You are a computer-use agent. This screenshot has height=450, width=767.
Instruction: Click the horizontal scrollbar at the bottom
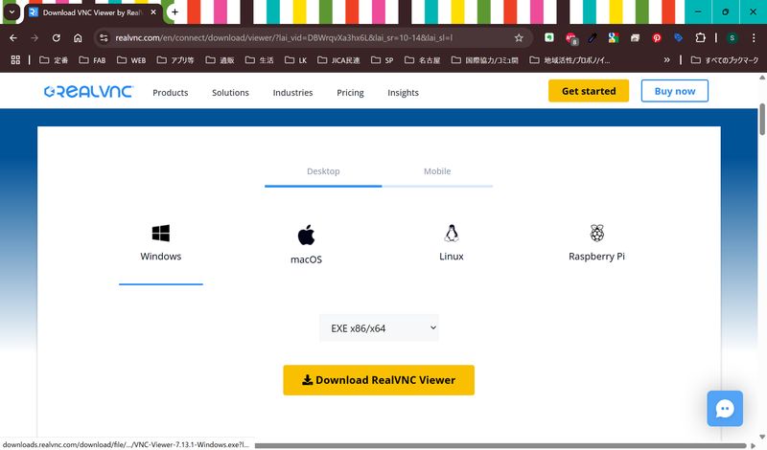coord(500,445)
